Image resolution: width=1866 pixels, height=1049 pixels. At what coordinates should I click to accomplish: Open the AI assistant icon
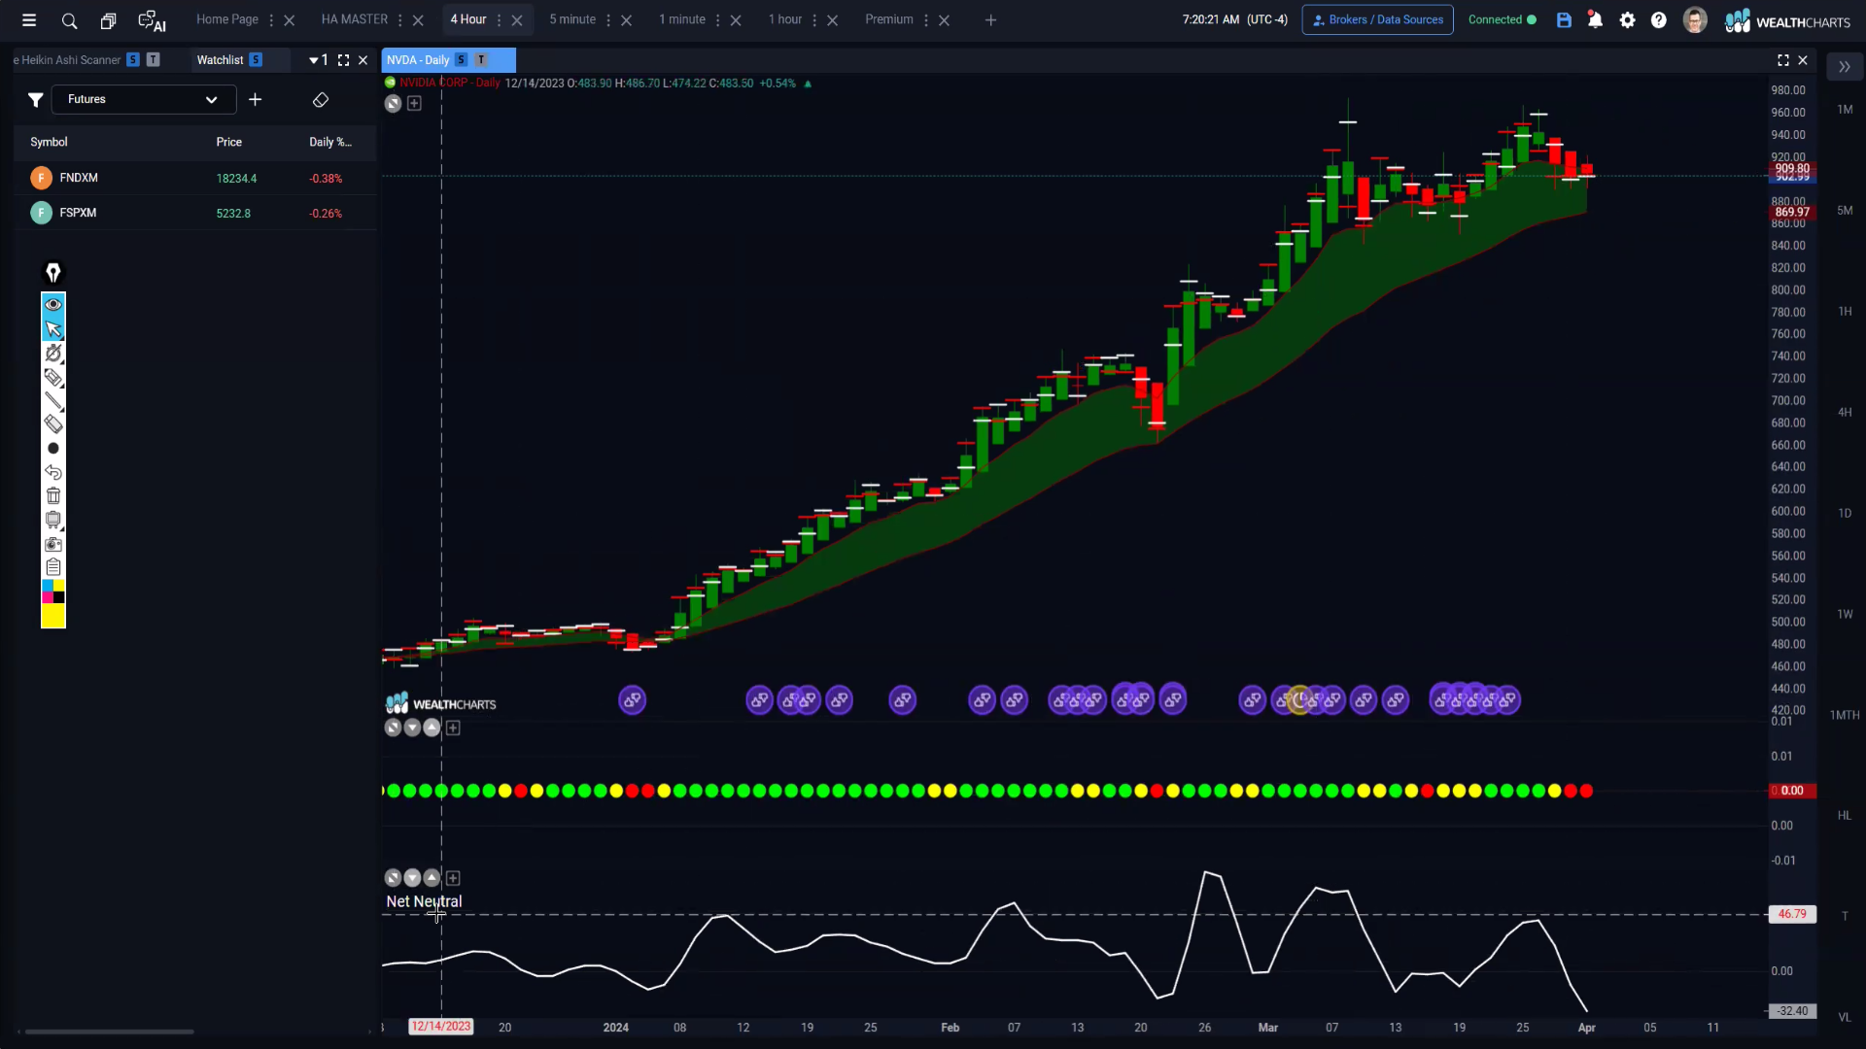click(x=152, y=20)
